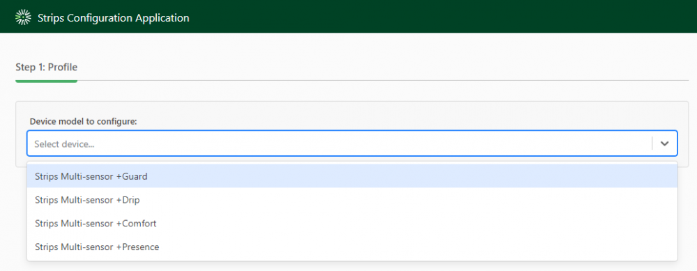Click the vertical divider beside the chevron
This screenshot has width=697, height=271.
(x=652, y=144)
